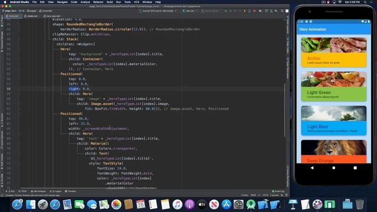Open Spotlight search in macOS menu bar
The image size is (377, 212).
(x=365, y=2)
